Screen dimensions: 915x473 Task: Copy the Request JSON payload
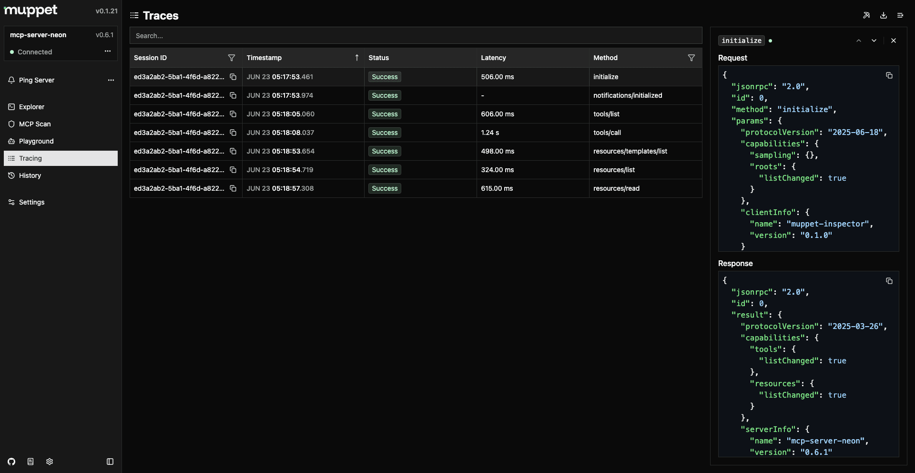pyautogui.click(x=889, y=75)
